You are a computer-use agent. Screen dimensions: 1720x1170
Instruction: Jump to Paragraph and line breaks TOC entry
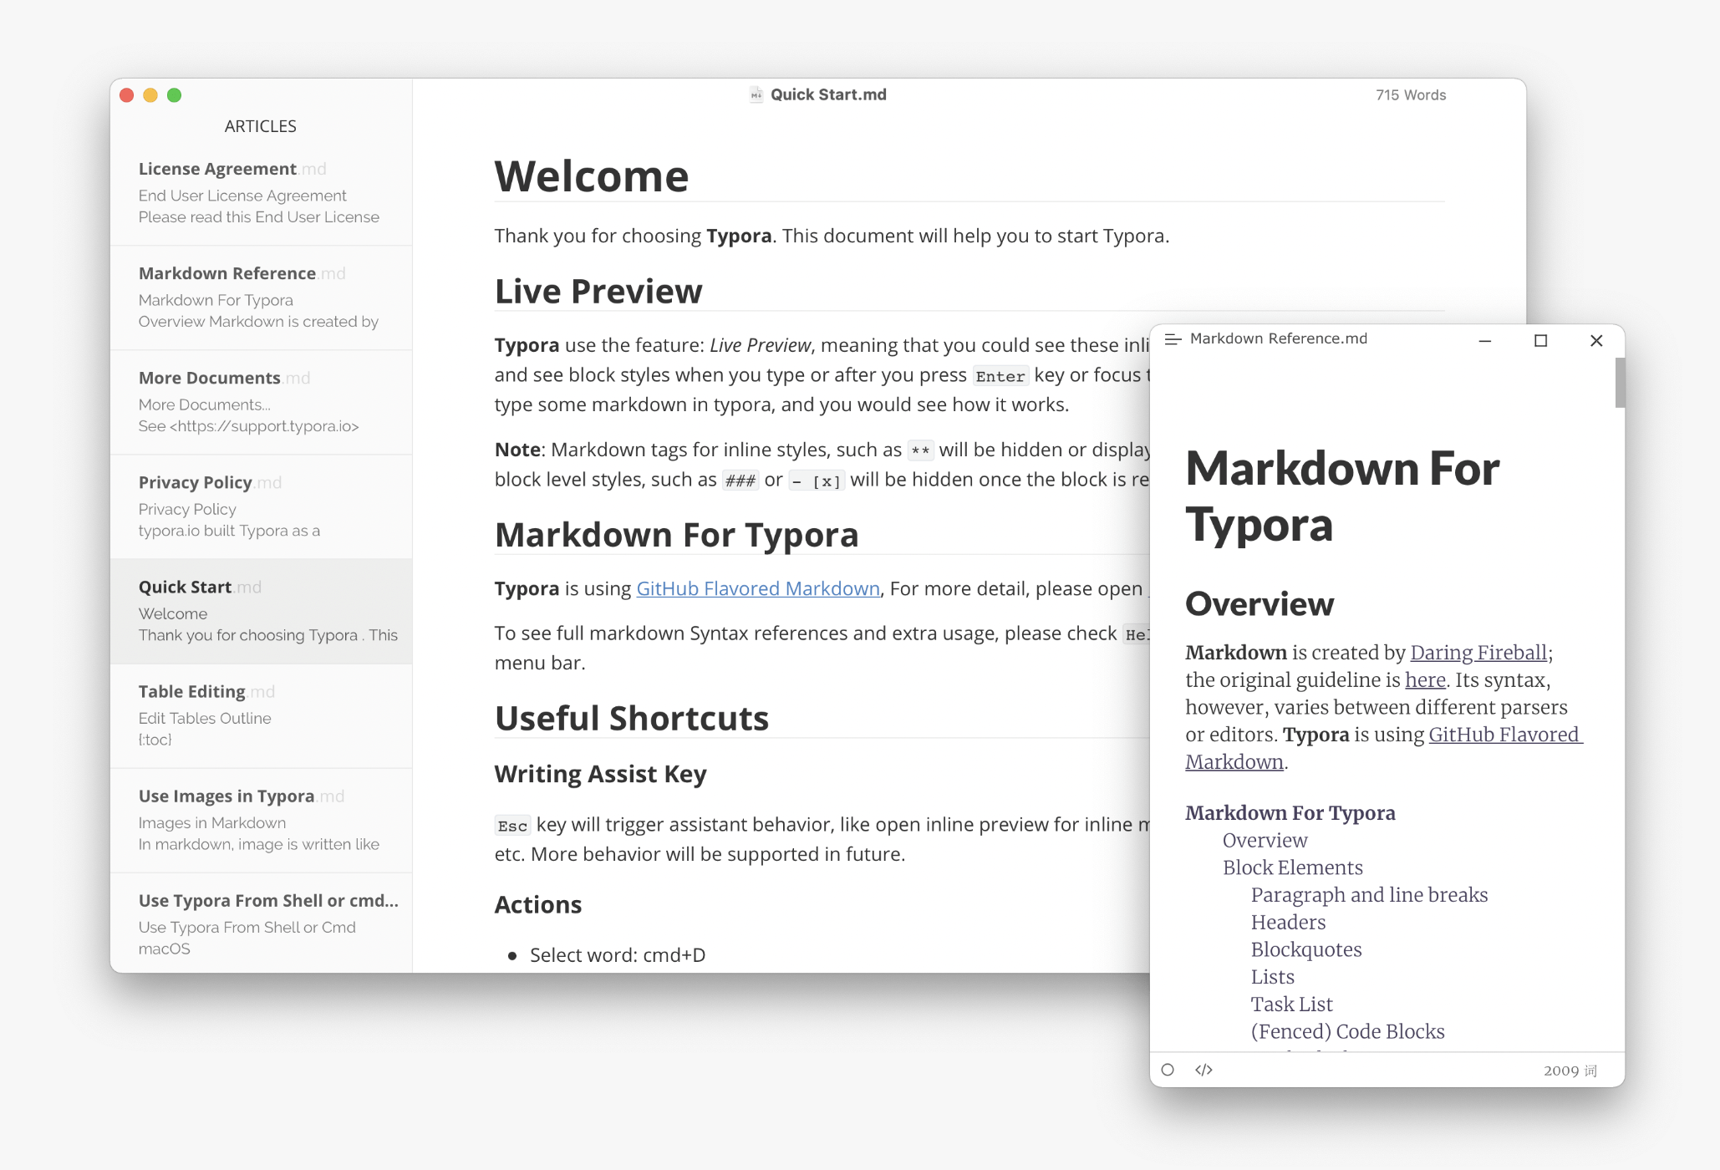tap(1369, 895)
